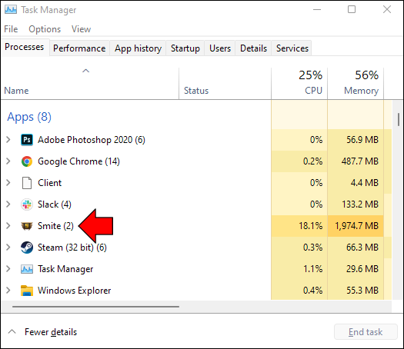The image size is (404, 349).
Task: Select the Windows Explorer row name
Action: coord(74,291)
